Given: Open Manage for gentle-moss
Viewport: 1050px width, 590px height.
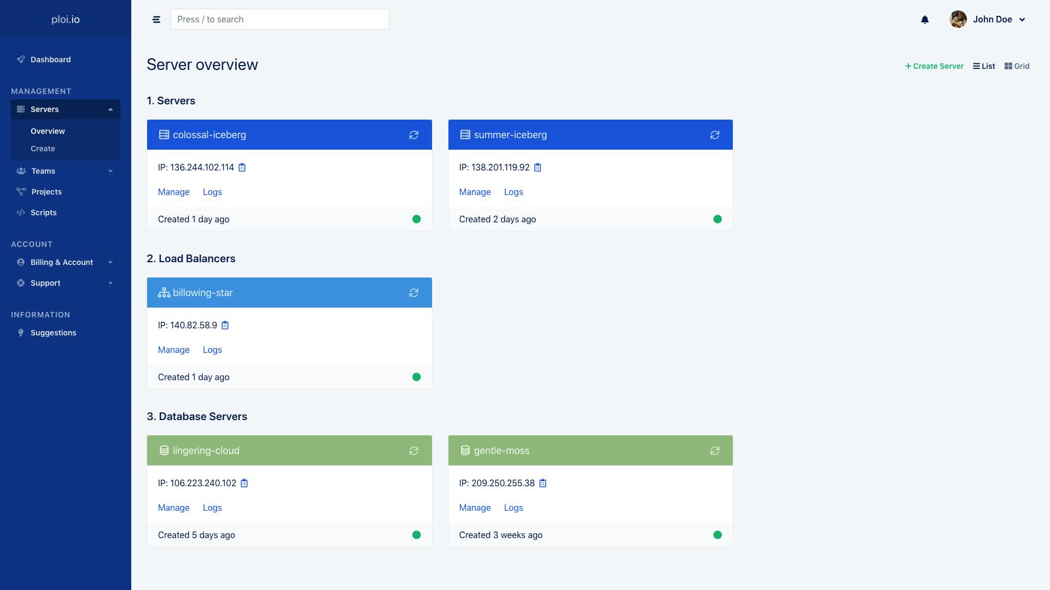Looking at the screenshot, I should pyautogui.click(x=475, y=508).
